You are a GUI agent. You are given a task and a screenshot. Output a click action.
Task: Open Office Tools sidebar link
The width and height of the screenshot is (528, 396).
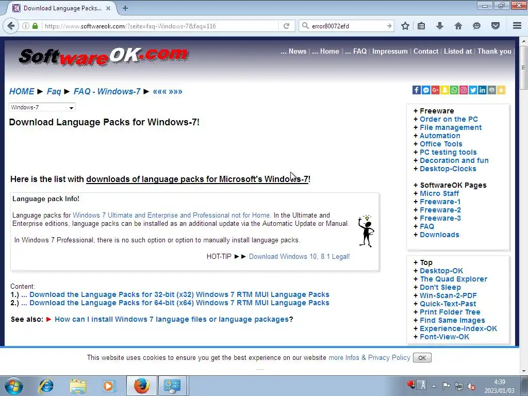point(441,144)
